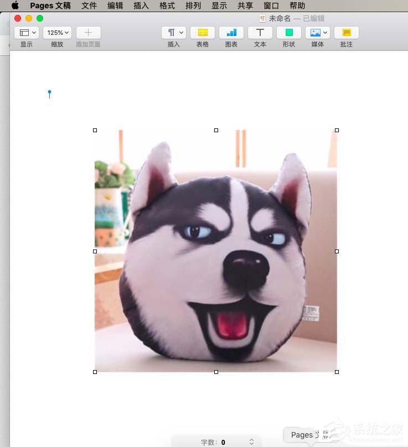Viewport: 408px width, 447px height.
Task: Click the Table (表格) toolbar icon
Action: (203, 33)
